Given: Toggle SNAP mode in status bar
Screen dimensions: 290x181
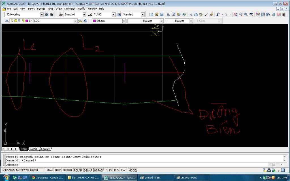Looking at the screenshot, I should coord(50,170).
